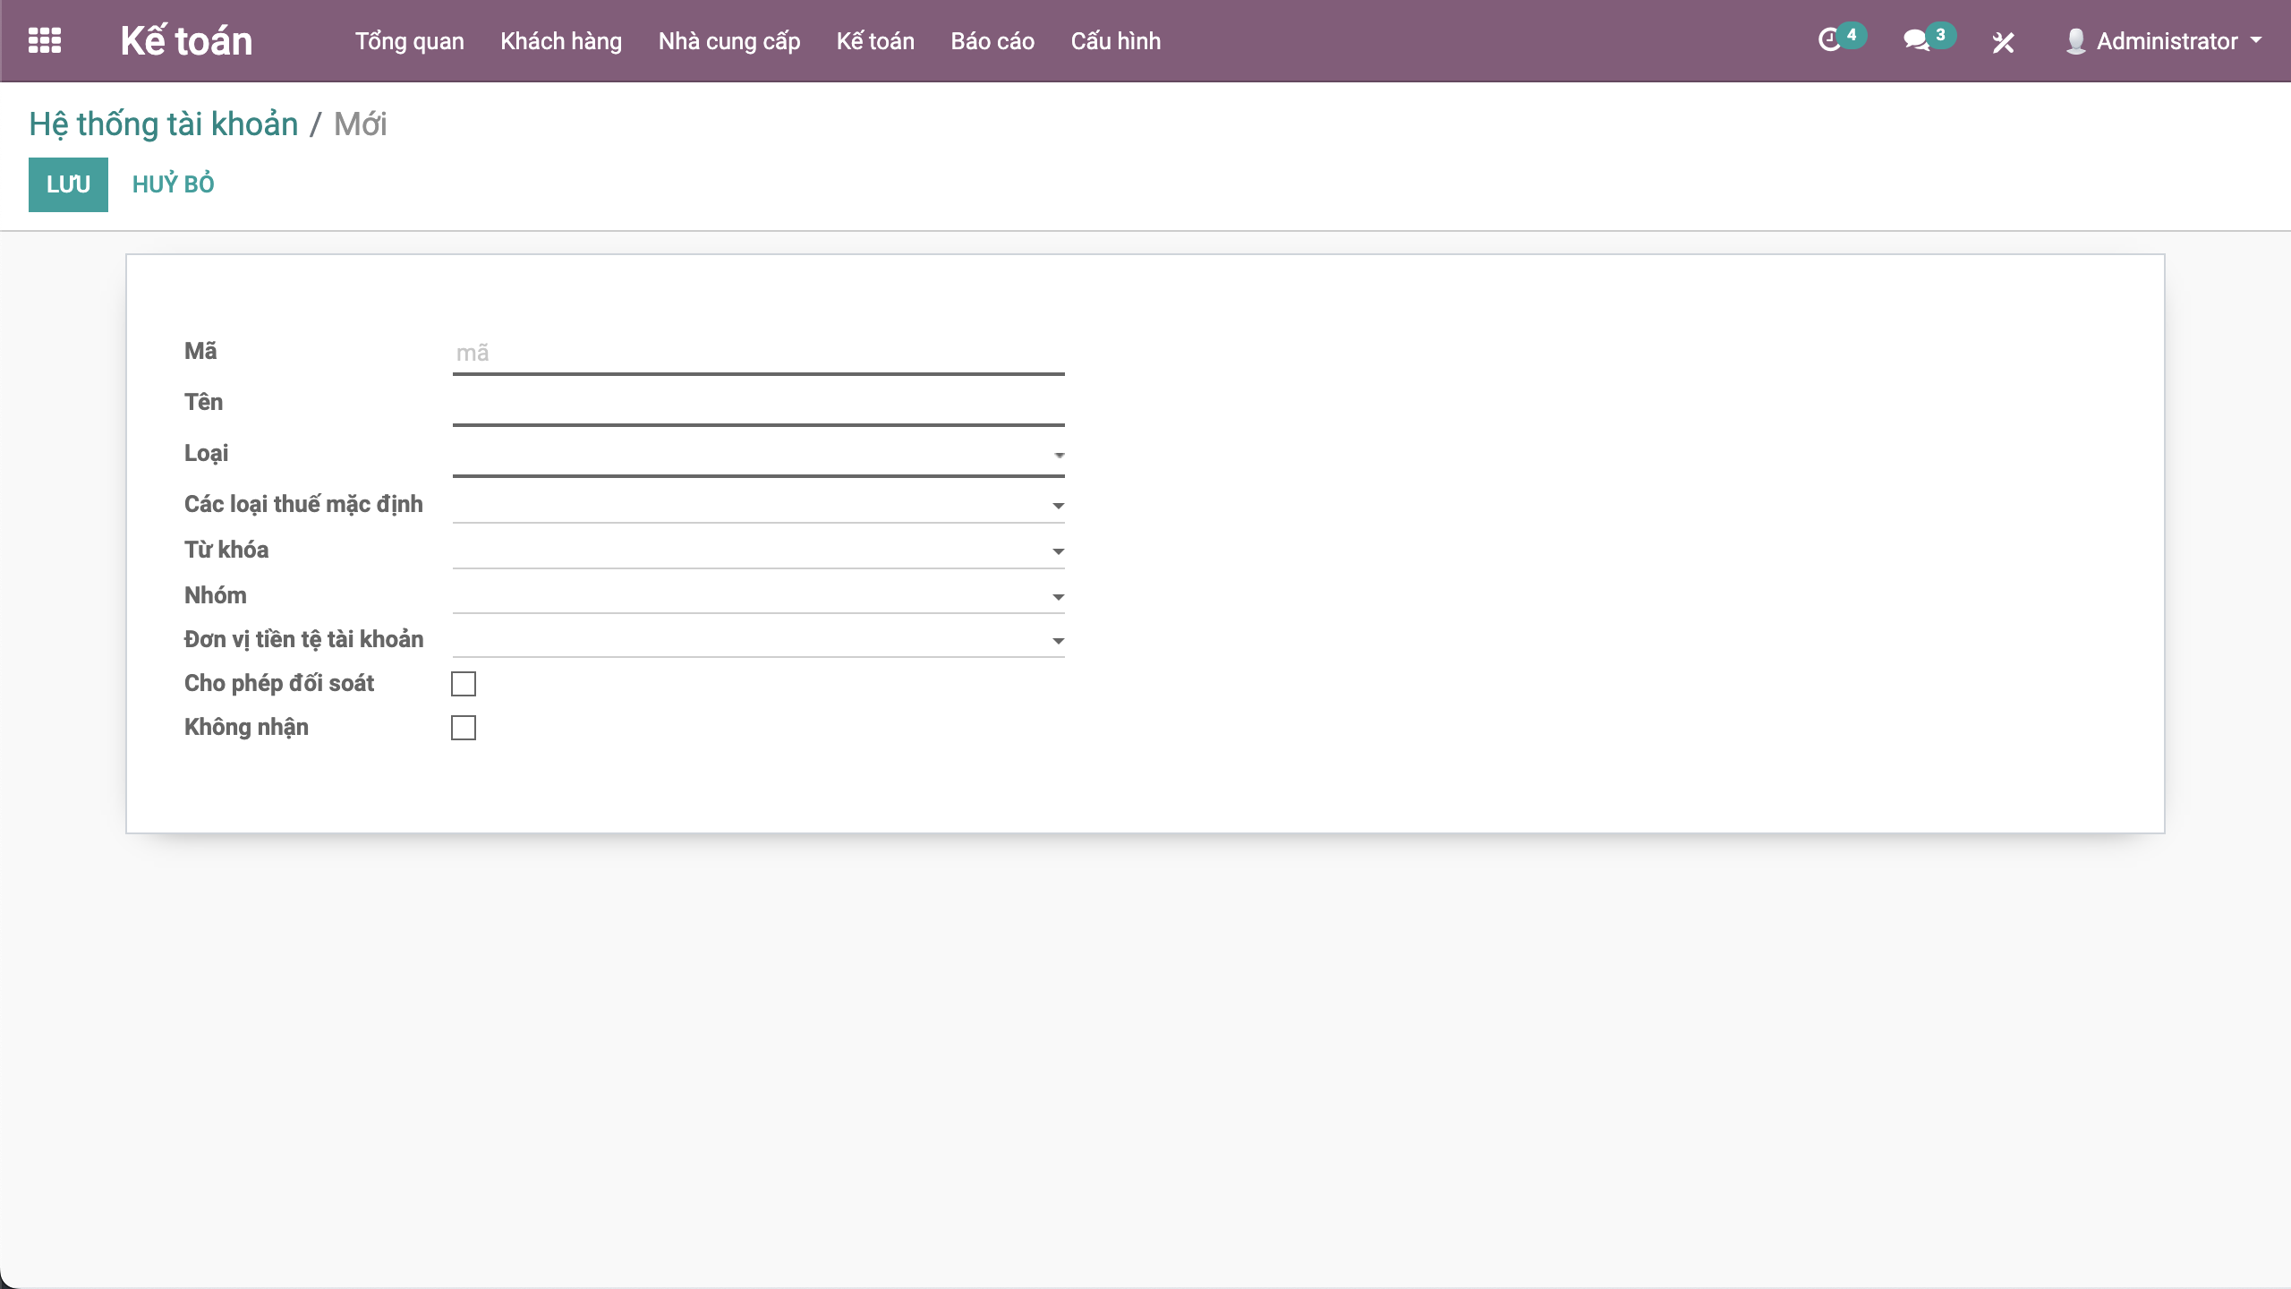Click the HUỶ BỎ discard button
The width and height of the screenshot is (2291, 1289).
173,184
